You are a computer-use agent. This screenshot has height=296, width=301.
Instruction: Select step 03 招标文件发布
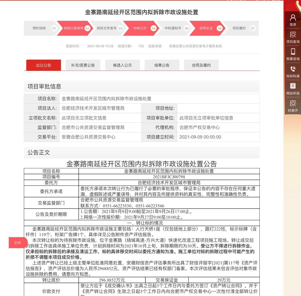click(108, 28)
